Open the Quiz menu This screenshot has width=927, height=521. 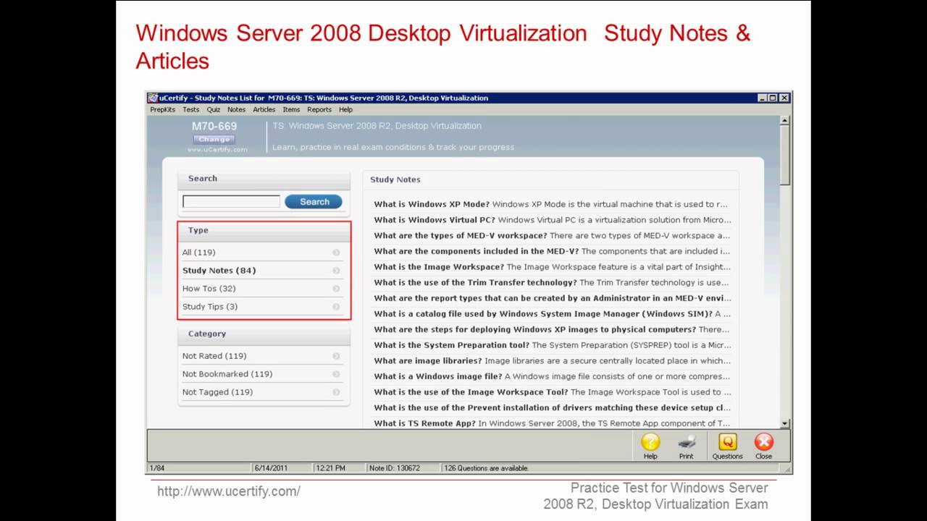tap(213, 110)
